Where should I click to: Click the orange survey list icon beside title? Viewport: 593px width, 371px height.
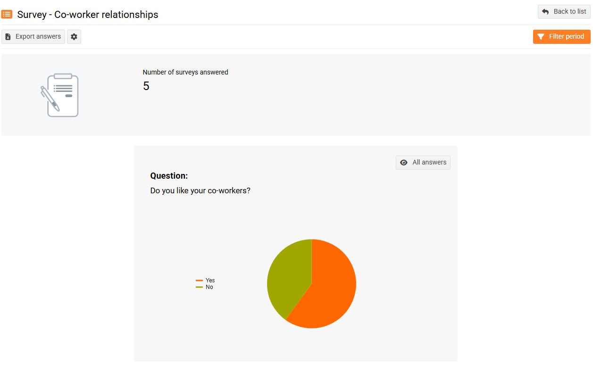7,14
